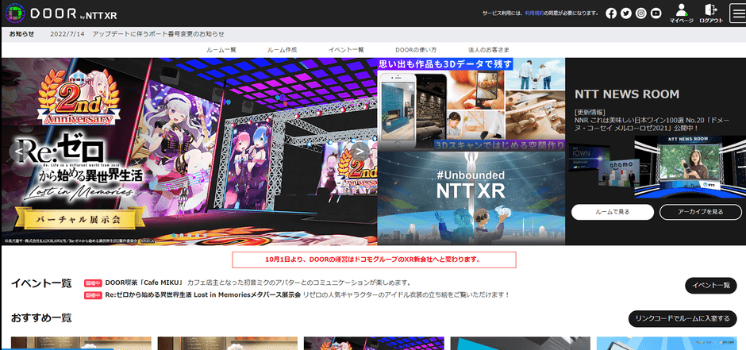The image size is (746, 350).
Task: Select ルーム作成 in the navigation bar
Action: (283, 50)
